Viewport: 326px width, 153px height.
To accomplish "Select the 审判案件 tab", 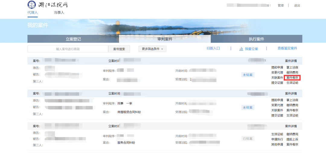I will [x=165, y=39].
